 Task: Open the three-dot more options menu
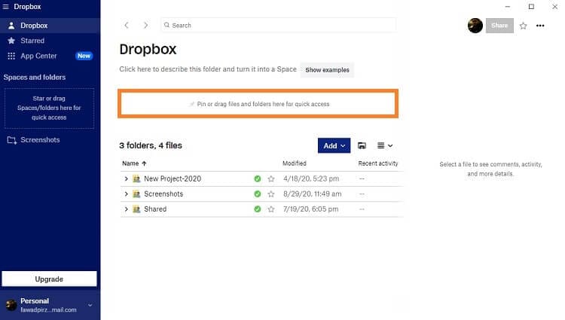[x=540, y=26]
